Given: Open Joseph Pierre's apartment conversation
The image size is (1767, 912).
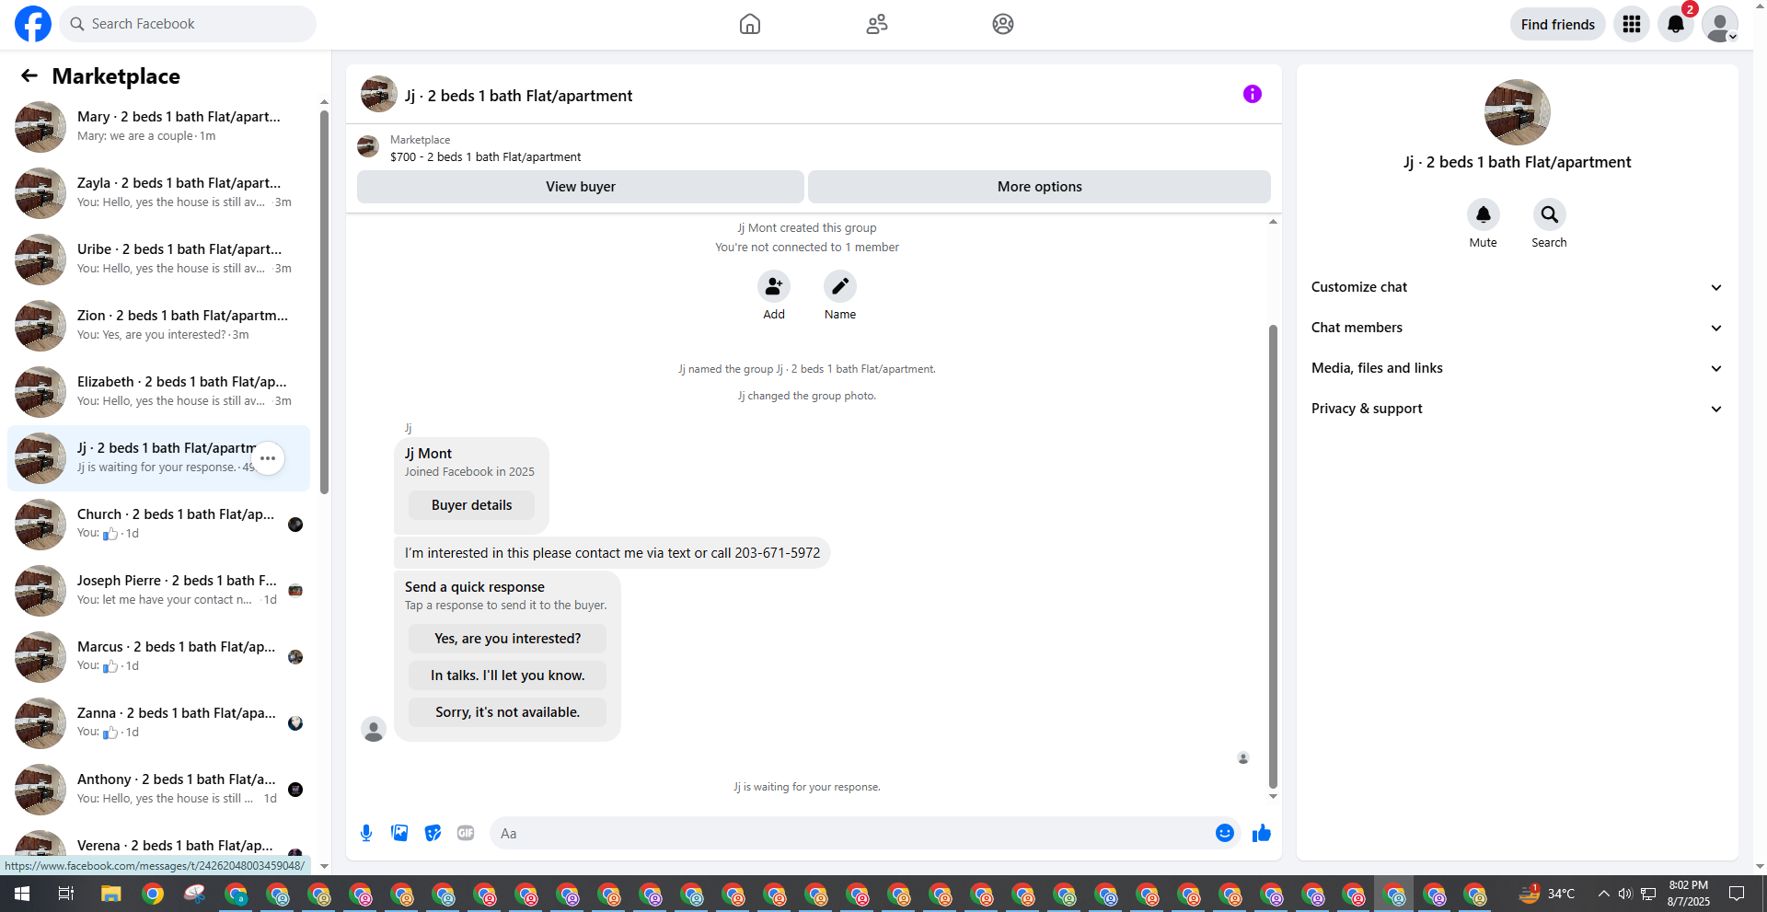Looking at the screenshot, I should coord(158,591).
